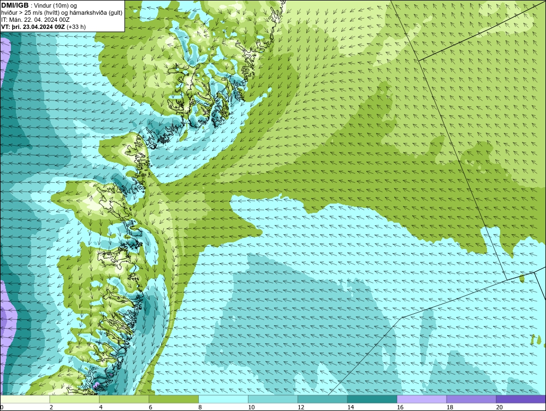
Task: Click the 12–14 m/s teal legend swatch
Action: click(323, 400)
